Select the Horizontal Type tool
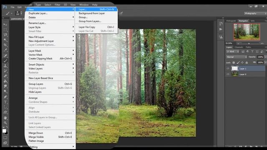This screenshot has height=150, width=267. [5, 102]
